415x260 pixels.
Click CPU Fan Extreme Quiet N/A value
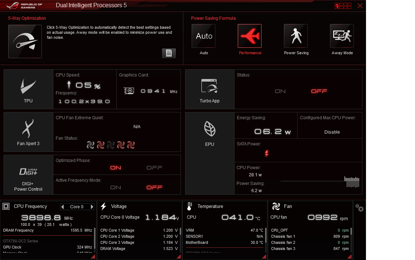click(x=137, y=127)
